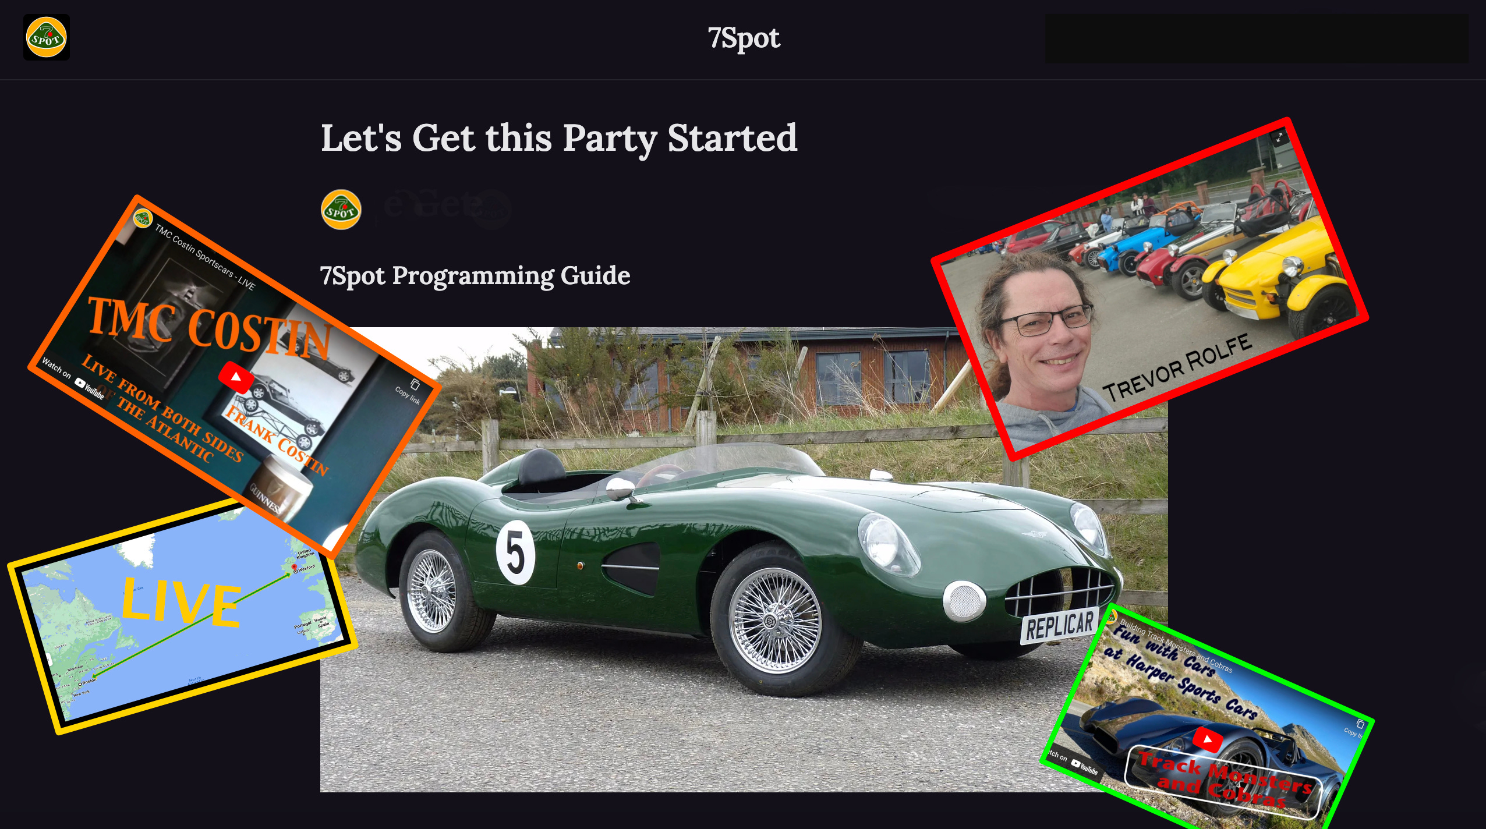1486x829 pixels.
Task: Select the 7Spot Programming Guide heading
Action: (x=475, y=275)
